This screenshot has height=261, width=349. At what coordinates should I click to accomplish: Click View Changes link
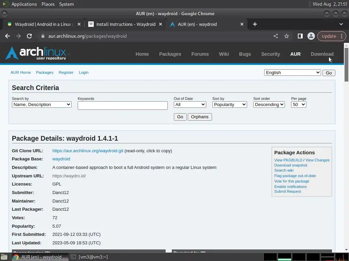point(317,160)
